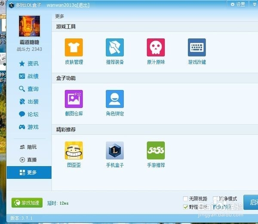Viewport: 258px width, 224px height.
Task: Open 陪玩 companion play in sidebar
Action: point(28,147)
